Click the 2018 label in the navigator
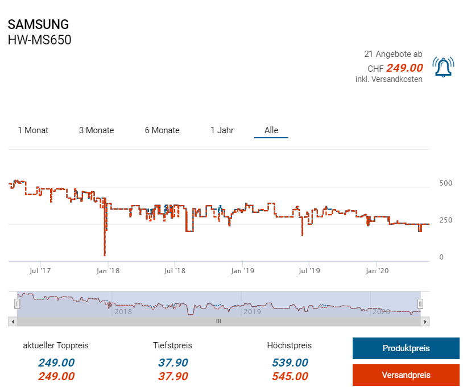463x391 pixels. tap(123, 311)
